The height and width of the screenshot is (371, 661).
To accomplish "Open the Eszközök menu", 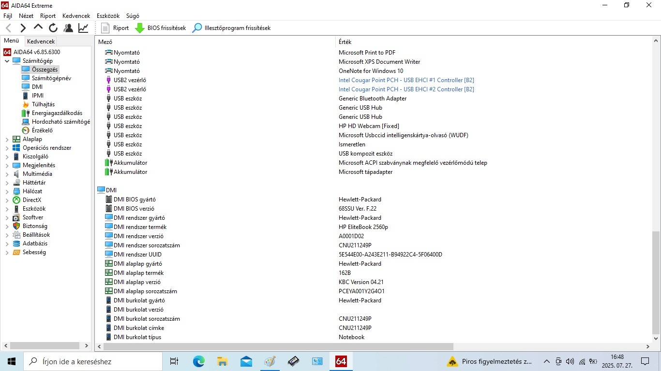I will click(108, 16).
